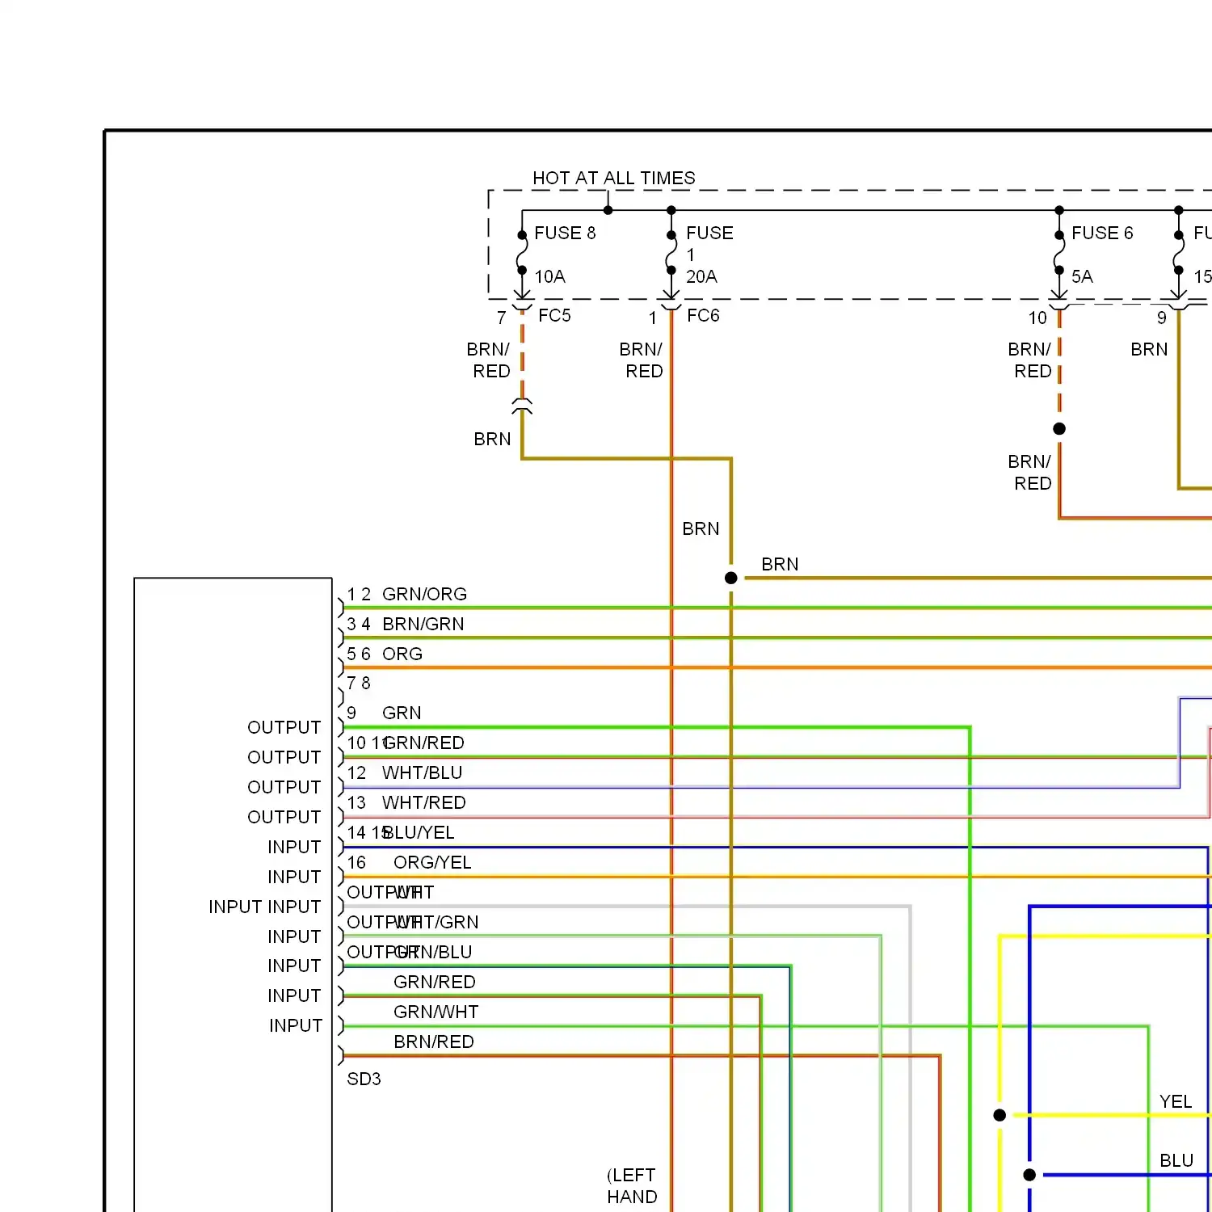Click the FC5 connector label
The image size is (1212, 1212).
[554, 315]
